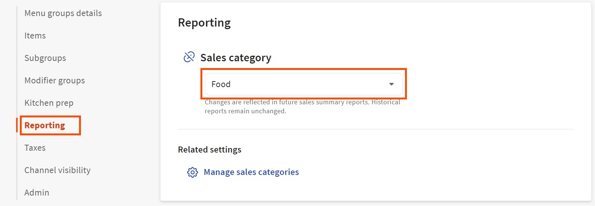The height and width of the screenshot is (206, 595).
Task: Open the Sales category dropdown showing Food
Action: click(303, 84)
